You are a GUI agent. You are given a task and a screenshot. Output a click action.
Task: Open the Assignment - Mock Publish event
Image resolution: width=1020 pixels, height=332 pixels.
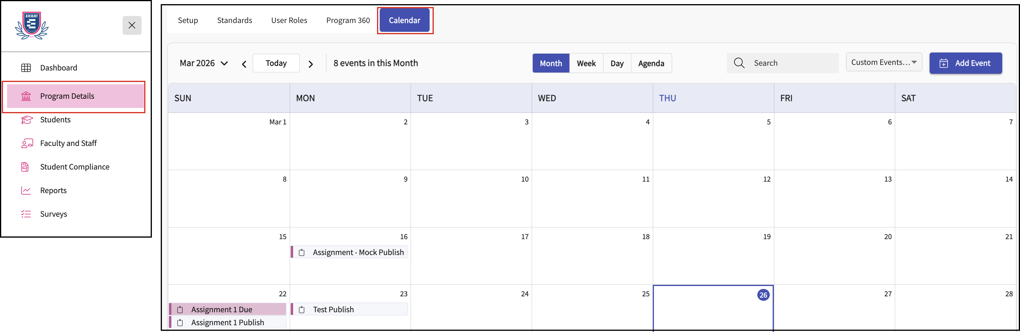[350, 252]
